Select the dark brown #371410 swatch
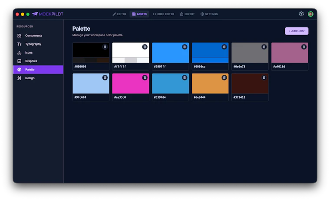 (250, 83)
